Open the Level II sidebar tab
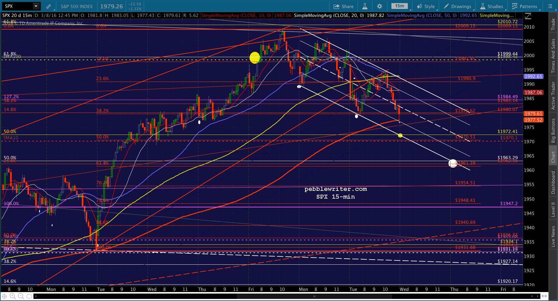Image resolution: width=558 pixels, height=301 pixels. click(553, 209)
